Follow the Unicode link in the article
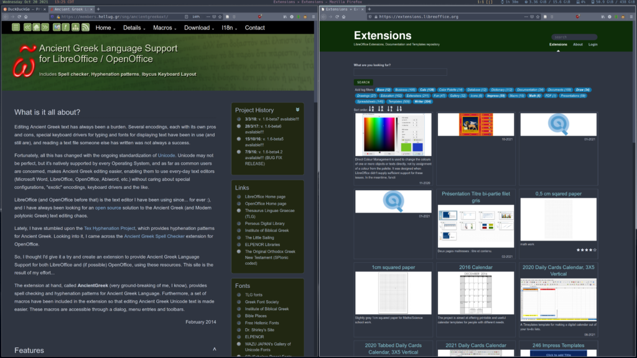Viewport: 637px width, 358px height. pyautogui.click(x=166, y=155)
